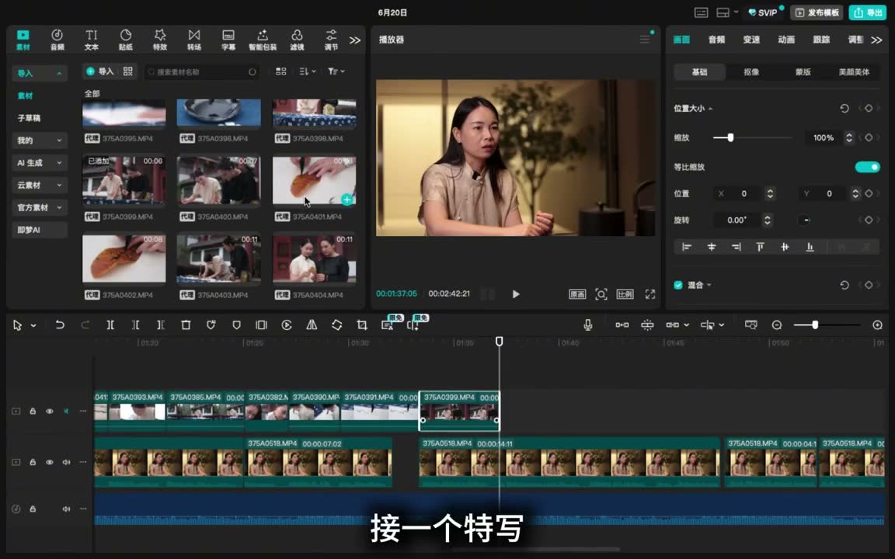Click the preview axis icon left of zoom out
This screenshot has height=559, width=895.
[751, 325]
